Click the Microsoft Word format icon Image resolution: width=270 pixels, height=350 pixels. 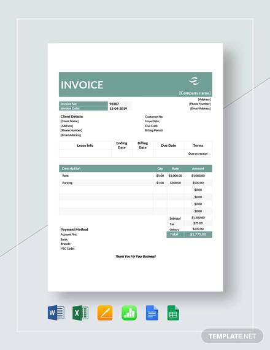pyautogui.click(x=56, y=313)
